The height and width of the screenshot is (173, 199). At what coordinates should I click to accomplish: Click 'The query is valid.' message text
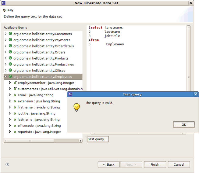pyautogui.click(x=99, y=103)
